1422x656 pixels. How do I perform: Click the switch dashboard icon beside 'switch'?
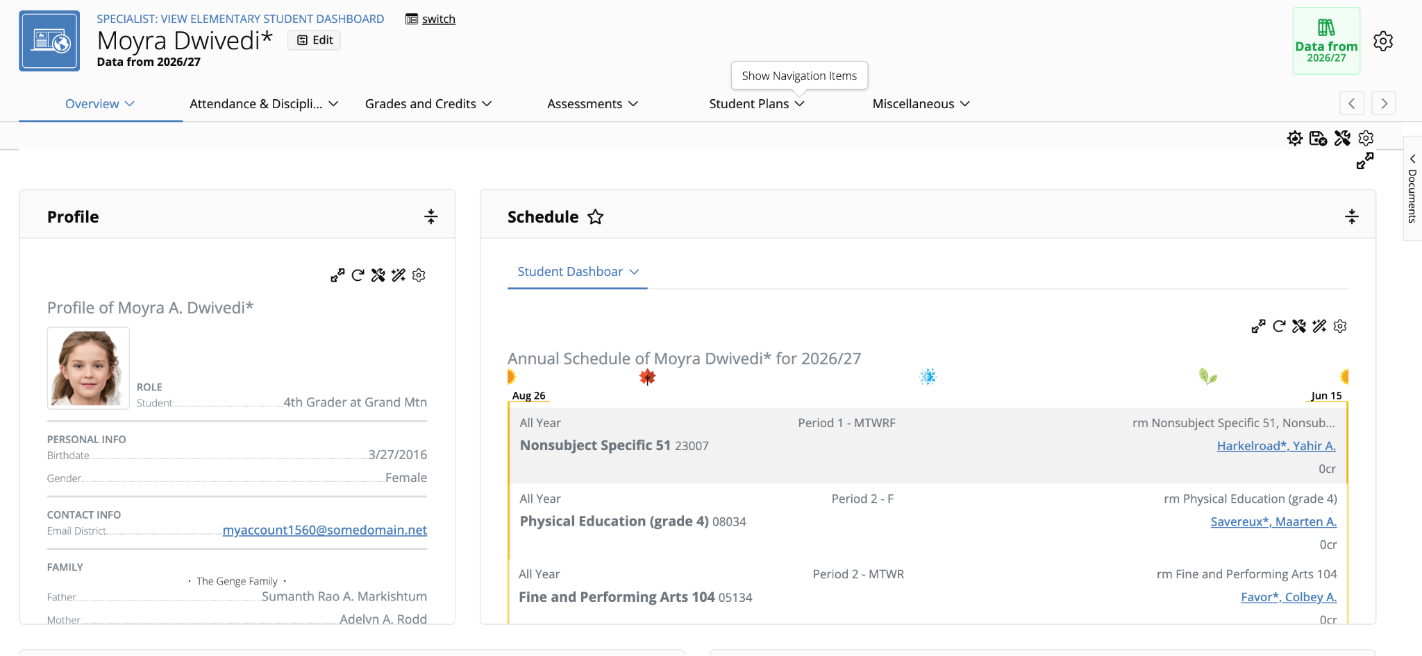point(412,19)
